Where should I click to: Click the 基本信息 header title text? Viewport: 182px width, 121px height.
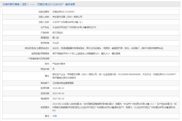[x=70, y=4]
